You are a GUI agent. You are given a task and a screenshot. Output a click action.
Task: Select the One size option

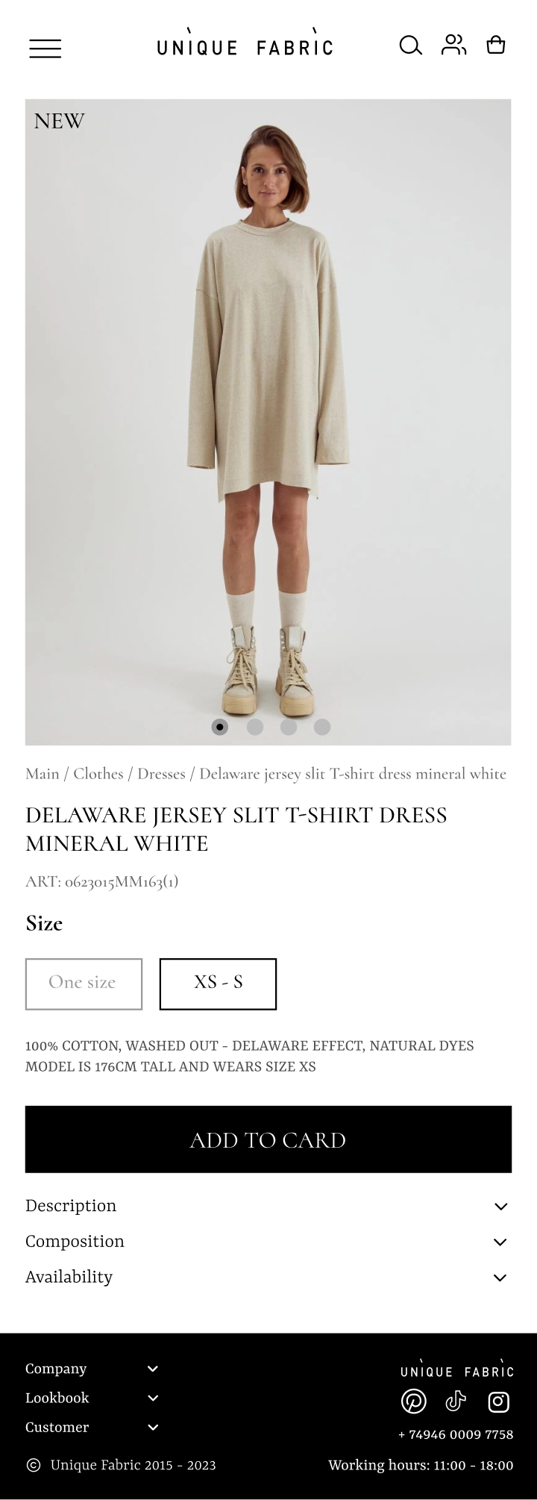pos(84,984)
